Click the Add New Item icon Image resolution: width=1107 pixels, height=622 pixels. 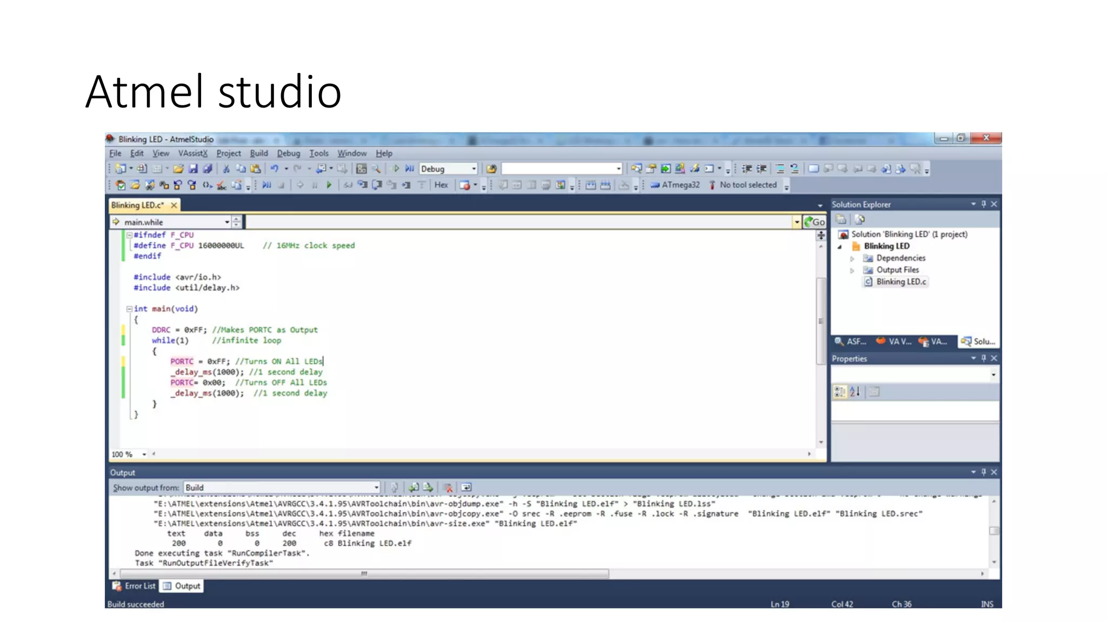(x=142, y=169)
